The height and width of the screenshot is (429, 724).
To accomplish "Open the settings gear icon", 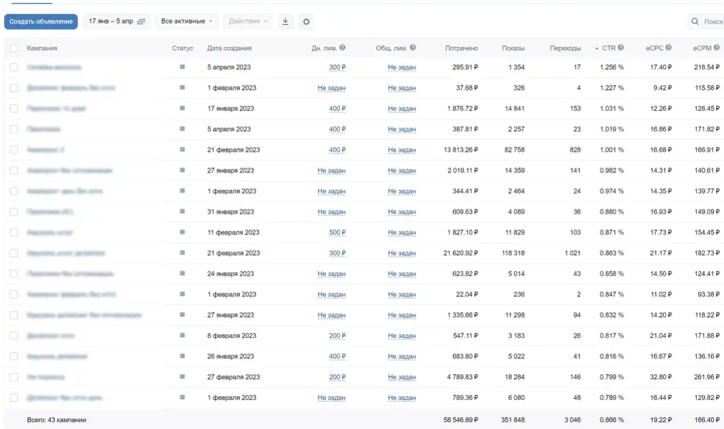I will click(306, 21).
